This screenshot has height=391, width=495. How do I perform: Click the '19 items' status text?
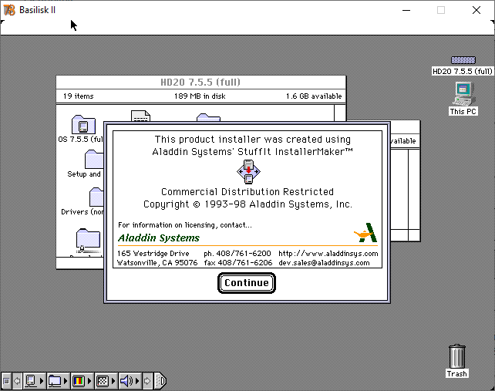[79, 96]
